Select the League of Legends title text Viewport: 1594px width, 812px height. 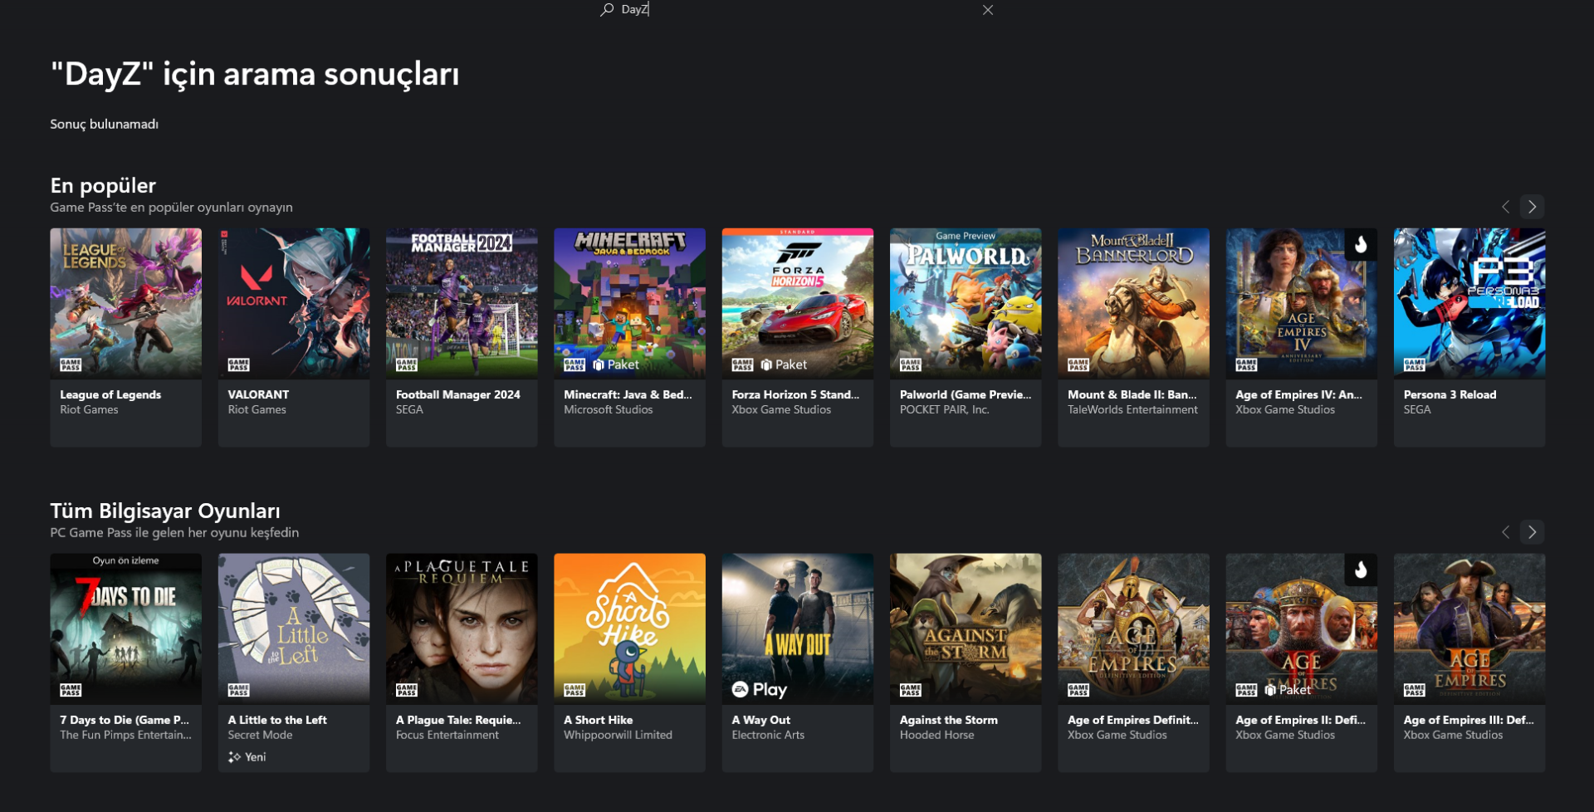110,395
